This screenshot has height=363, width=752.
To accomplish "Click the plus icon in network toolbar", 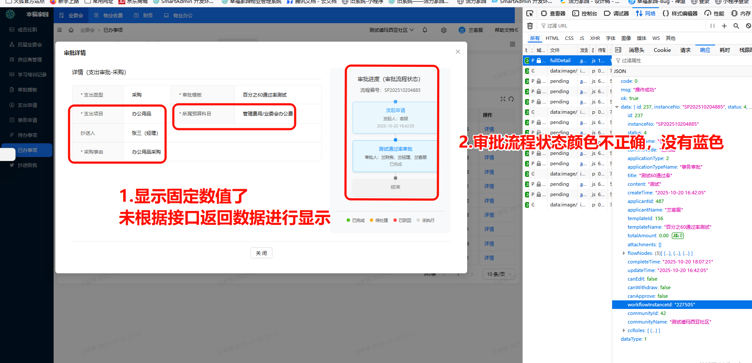I will 724,26.
